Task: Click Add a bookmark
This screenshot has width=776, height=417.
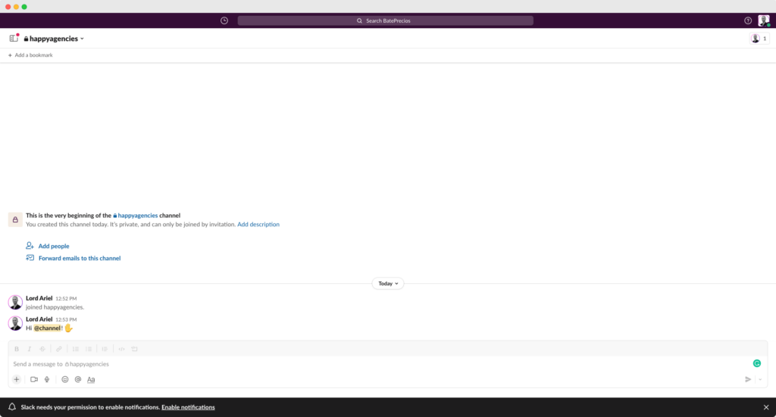Action: 30,55
